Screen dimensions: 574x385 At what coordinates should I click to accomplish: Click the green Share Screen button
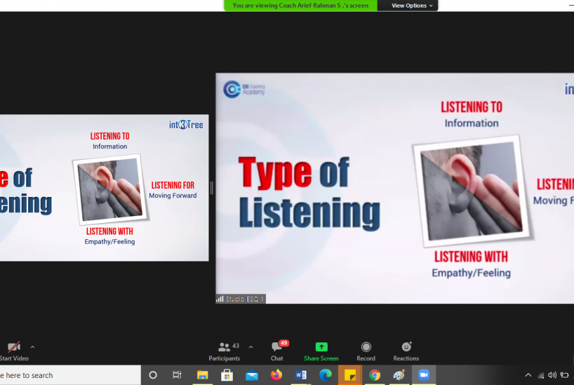pyautogui.click(x=321, y=351)
